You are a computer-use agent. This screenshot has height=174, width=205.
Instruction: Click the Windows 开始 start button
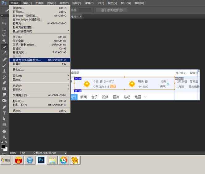click(6, 160)
